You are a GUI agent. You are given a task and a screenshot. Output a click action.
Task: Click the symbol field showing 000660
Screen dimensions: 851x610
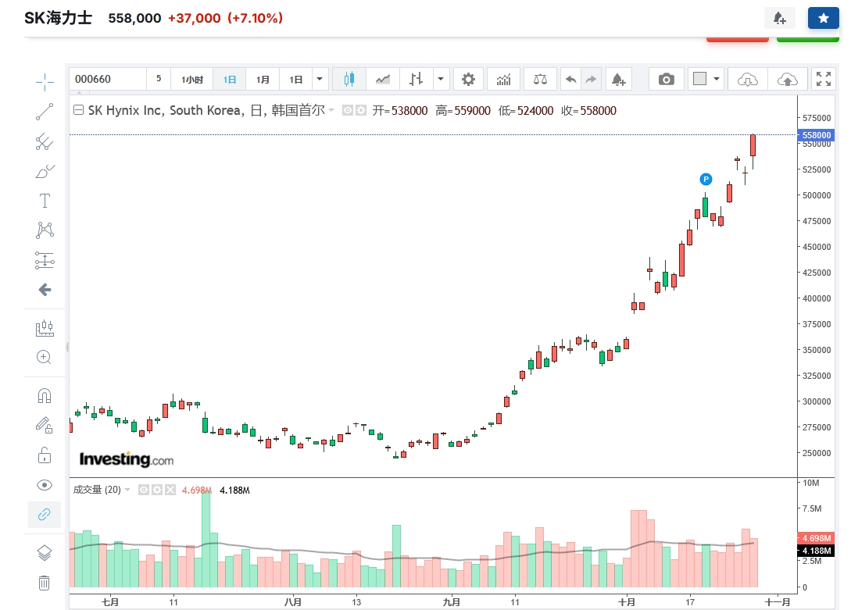tap(108, 79)
